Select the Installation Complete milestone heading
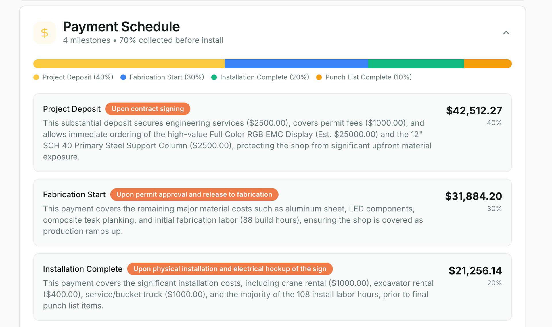This screenshot has width=552, height=327. [x=83, y=269]
